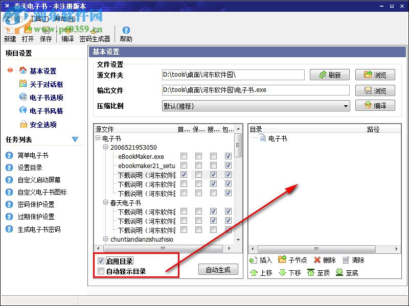Click the 源文件夹 path field
Screen dimensions: 409x306
tap(233, 75)
